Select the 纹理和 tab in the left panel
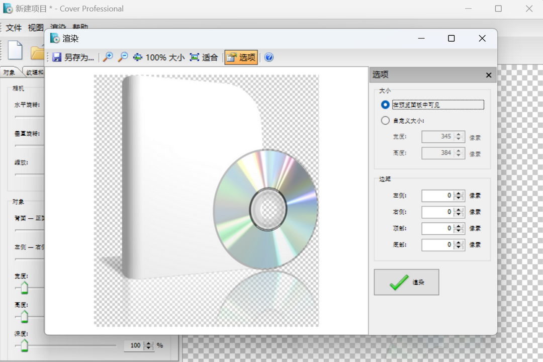This screenshot has width=543, height=362. pyautogui.click(x=35, y=72)
